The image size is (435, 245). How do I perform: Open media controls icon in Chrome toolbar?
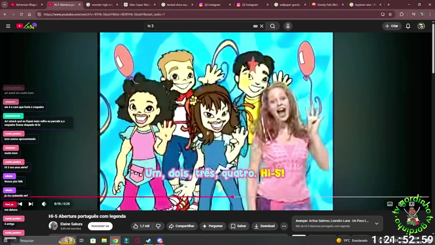414,14
